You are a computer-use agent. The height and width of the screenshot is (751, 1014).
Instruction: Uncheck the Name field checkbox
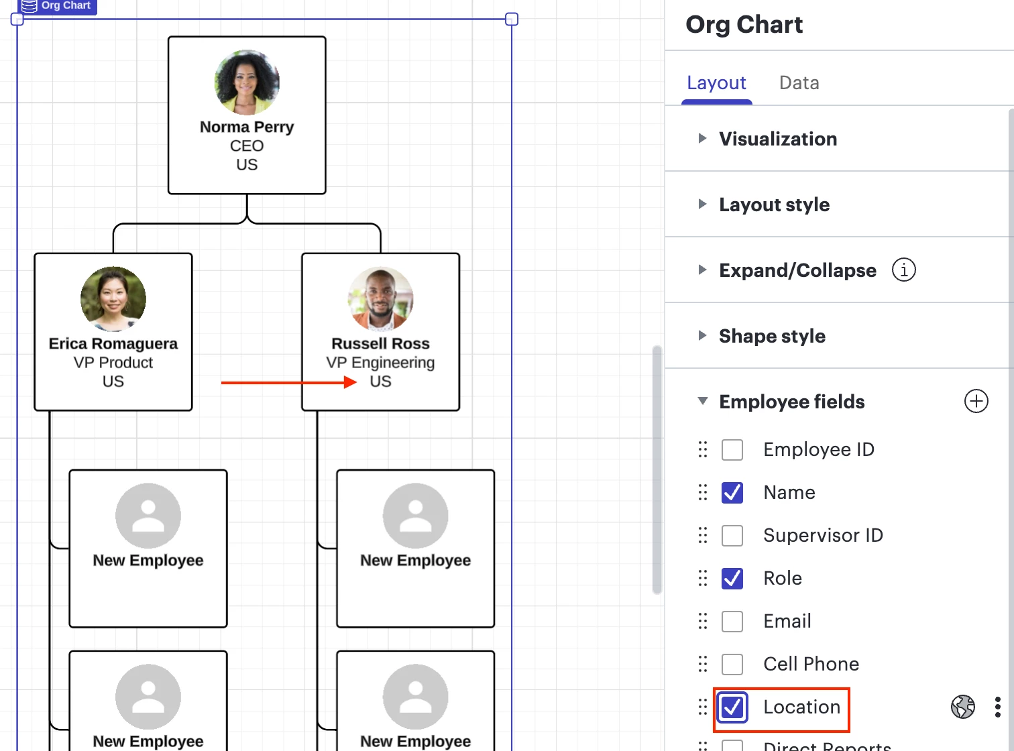(732, 492)
